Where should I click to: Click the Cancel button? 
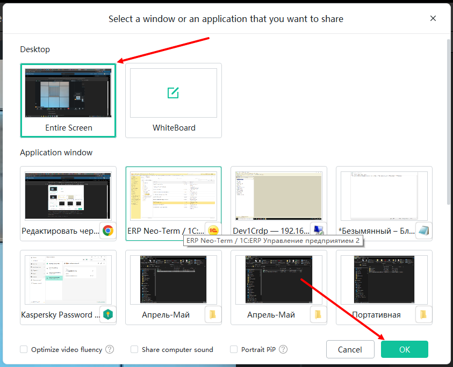350,349
